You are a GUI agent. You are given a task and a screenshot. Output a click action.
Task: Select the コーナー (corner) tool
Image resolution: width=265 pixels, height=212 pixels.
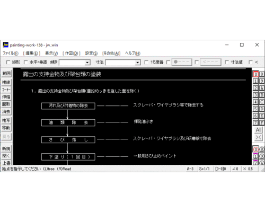click(6, 90)
